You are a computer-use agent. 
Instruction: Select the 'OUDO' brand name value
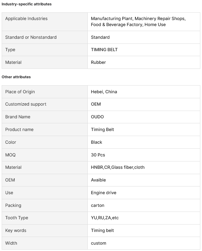97,117
